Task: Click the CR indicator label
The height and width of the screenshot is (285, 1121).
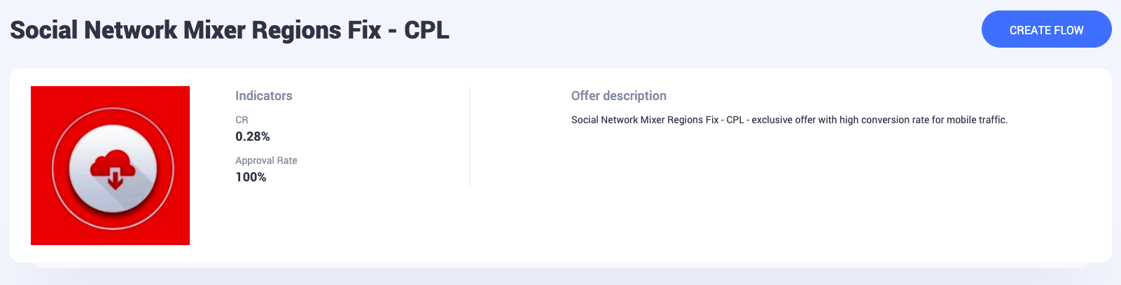Action: tap(242, 120)
